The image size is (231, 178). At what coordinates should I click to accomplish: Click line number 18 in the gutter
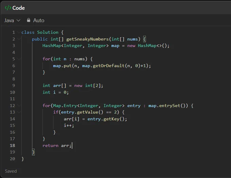(12, 145)
